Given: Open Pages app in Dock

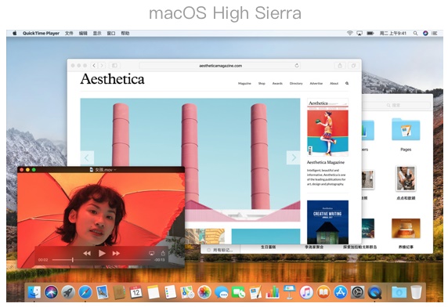Looking at the screenshot, I should click(255, 292).
